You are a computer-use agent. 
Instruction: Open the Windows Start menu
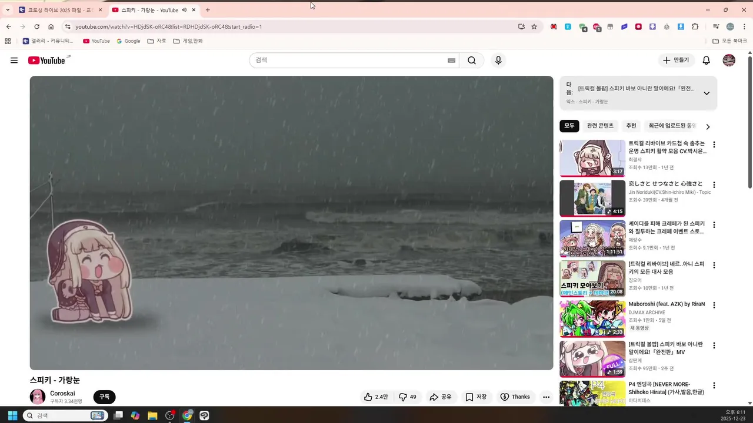click(12, 415)
